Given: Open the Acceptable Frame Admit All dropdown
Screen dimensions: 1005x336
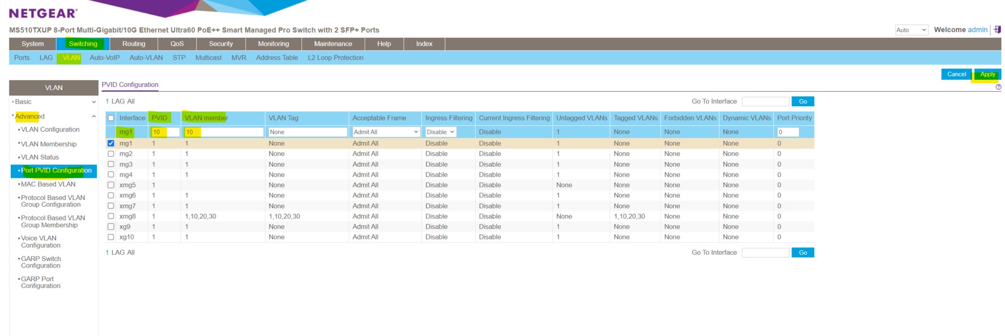Looking at the screenshot, I should pyautogui.click(x=386, y=132).
